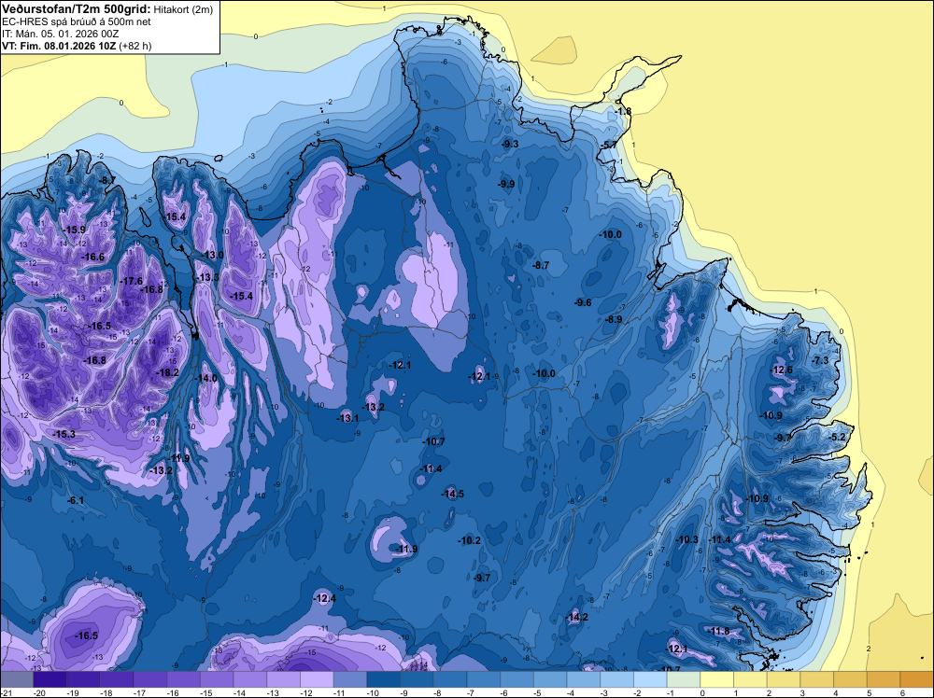Click the -15.3 temperature value

pyautogui.click(x=64, y=435)
